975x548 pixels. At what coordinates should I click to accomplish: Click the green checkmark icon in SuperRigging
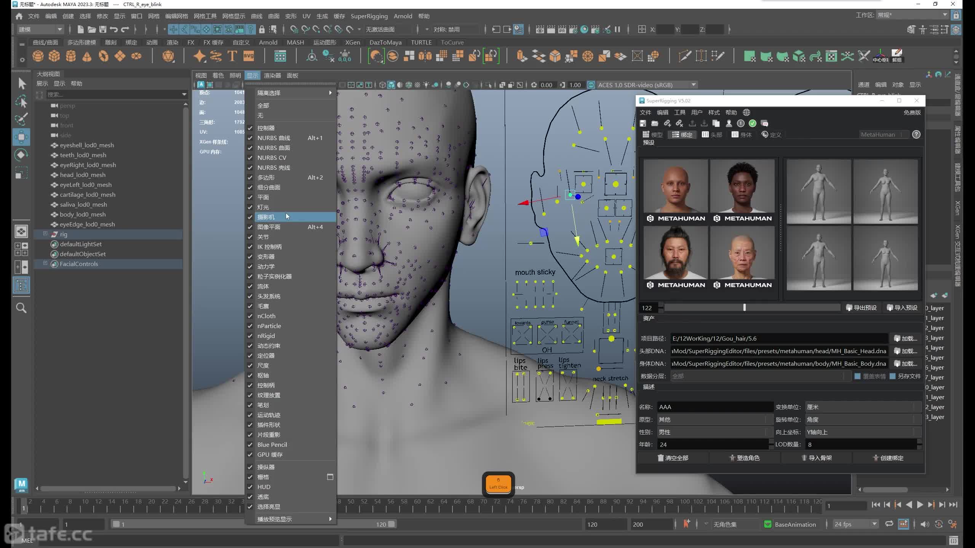pyautogui.click(x=753, y=123)
